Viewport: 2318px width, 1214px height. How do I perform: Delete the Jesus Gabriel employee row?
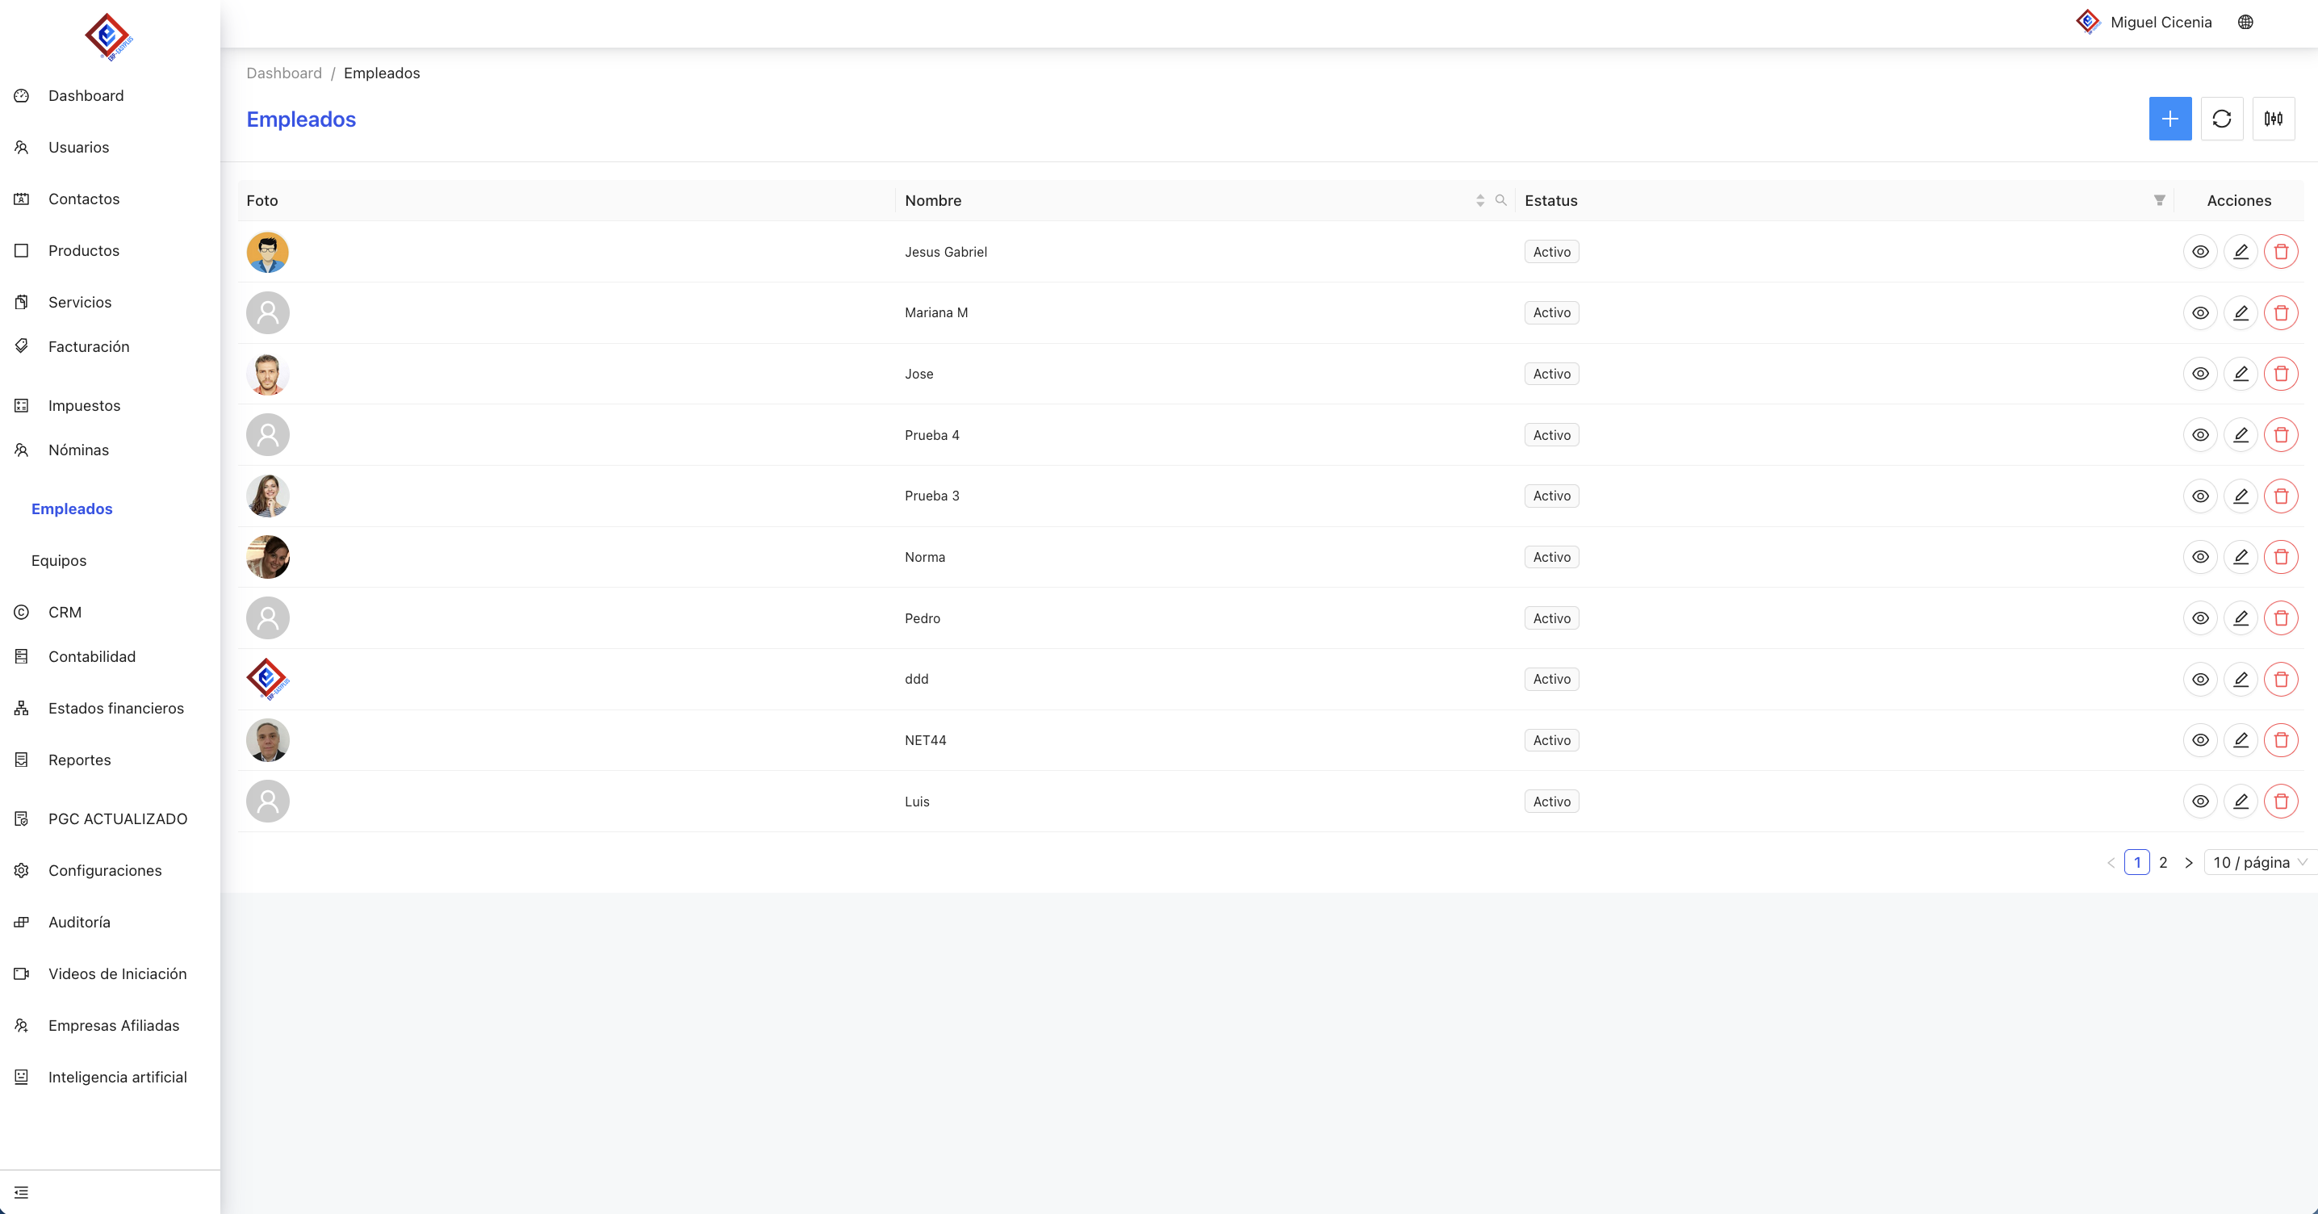click(x=2280, y=252)
